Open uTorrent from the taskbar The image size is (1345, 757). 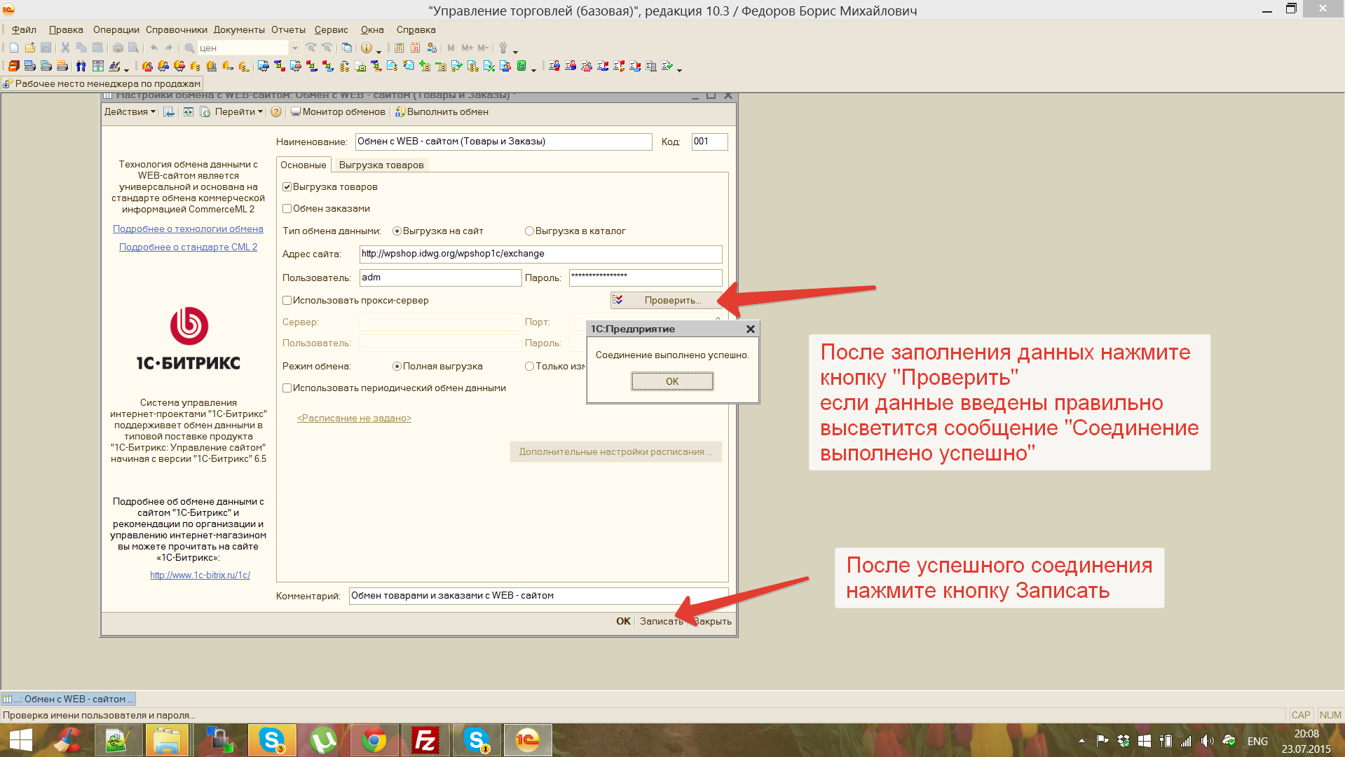(323, 740)
